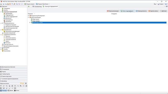Open the Оценка персонала section
Viewport: 168px width, 94px height.
tap(14, 76)
